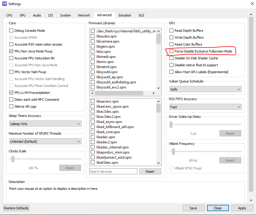This screenshot has height=215, width=256.
Task: Click the Driver Wake-Up Delay slider handle
Action: click(x=171, y=125)
